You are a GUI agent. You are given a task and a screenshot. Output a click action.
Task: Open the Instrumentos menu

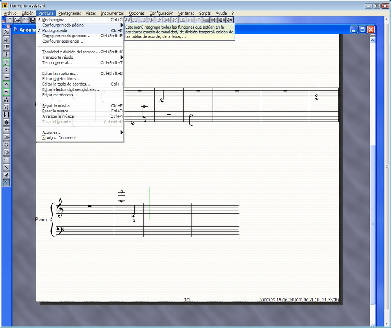click(x=112, y=13)
